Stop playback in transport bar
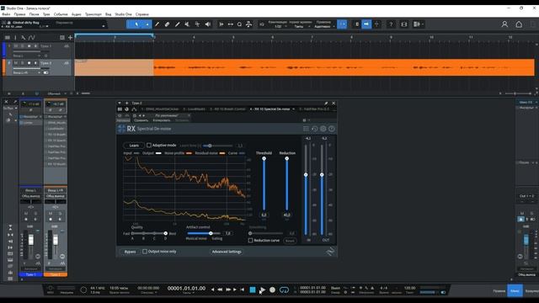 tap(253, 290)
